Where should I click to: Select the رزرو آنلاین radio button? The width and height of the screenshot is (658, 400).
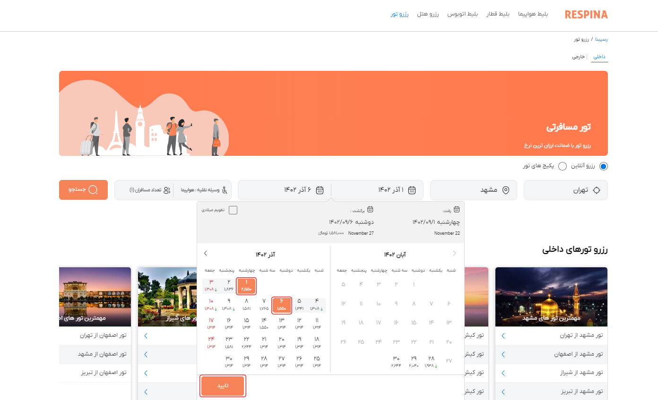[603, 166]
